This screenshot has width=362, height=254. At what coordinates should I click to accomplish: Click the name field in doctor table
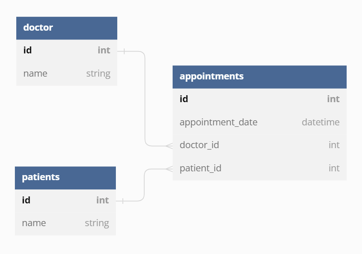[x=35, y=73]
